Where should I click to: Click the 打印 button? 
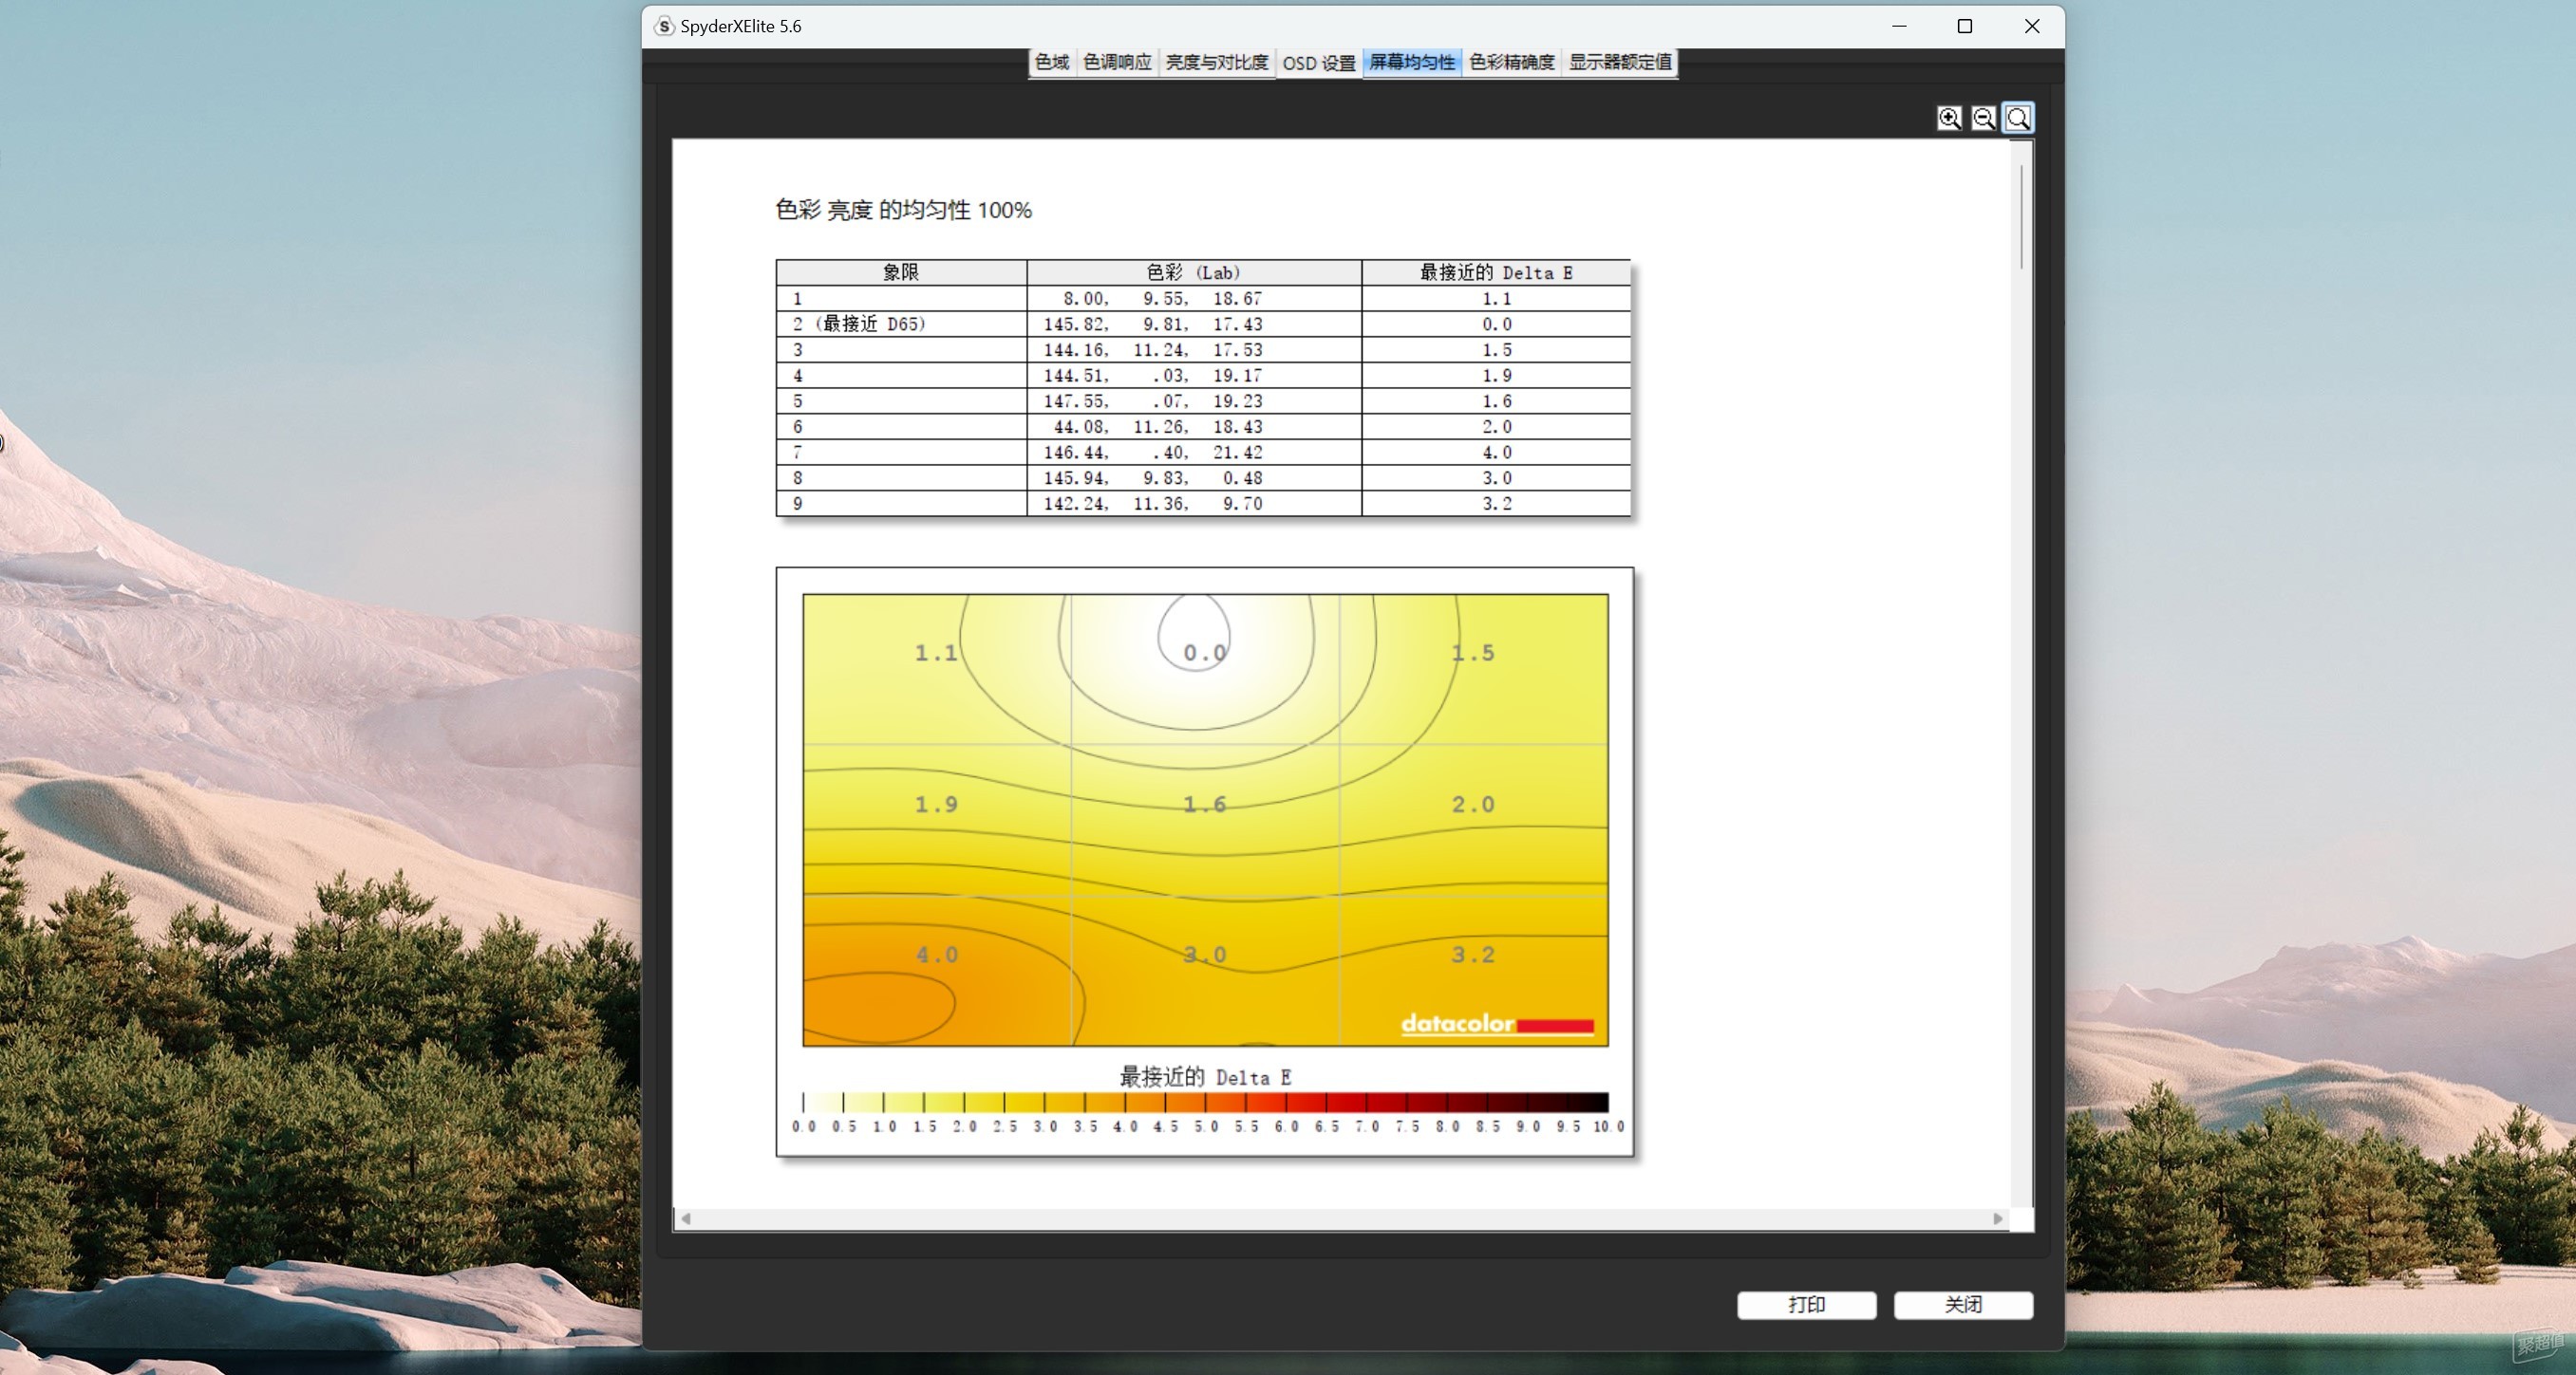pyautogui.click(x=1806, y=1304)
